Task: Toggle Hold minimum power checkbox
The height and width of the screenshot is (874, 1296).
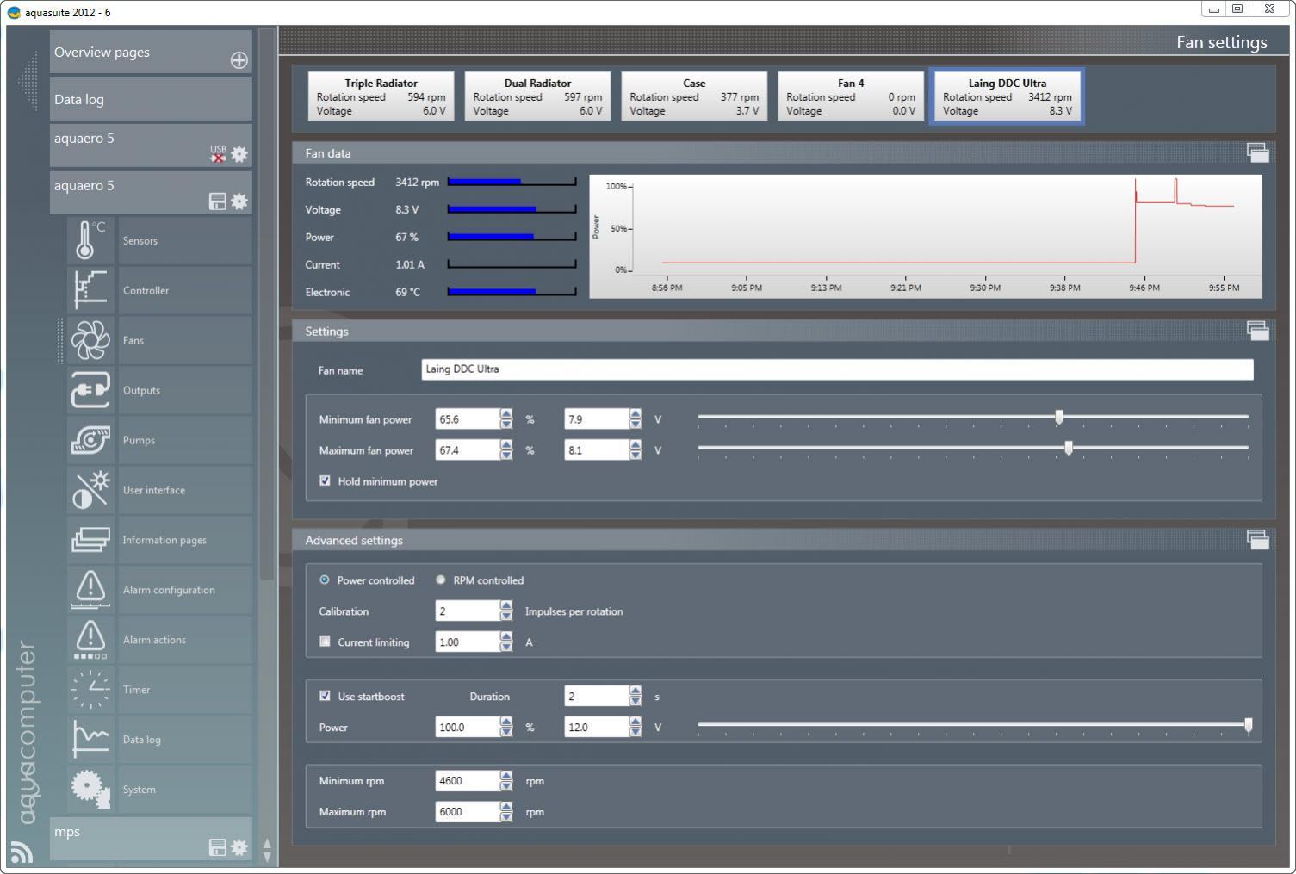Action: (x=325, y=480)
